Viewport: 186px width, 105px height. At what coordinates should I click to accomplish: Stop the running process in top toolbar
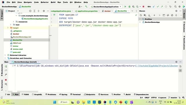click(143, 6)
